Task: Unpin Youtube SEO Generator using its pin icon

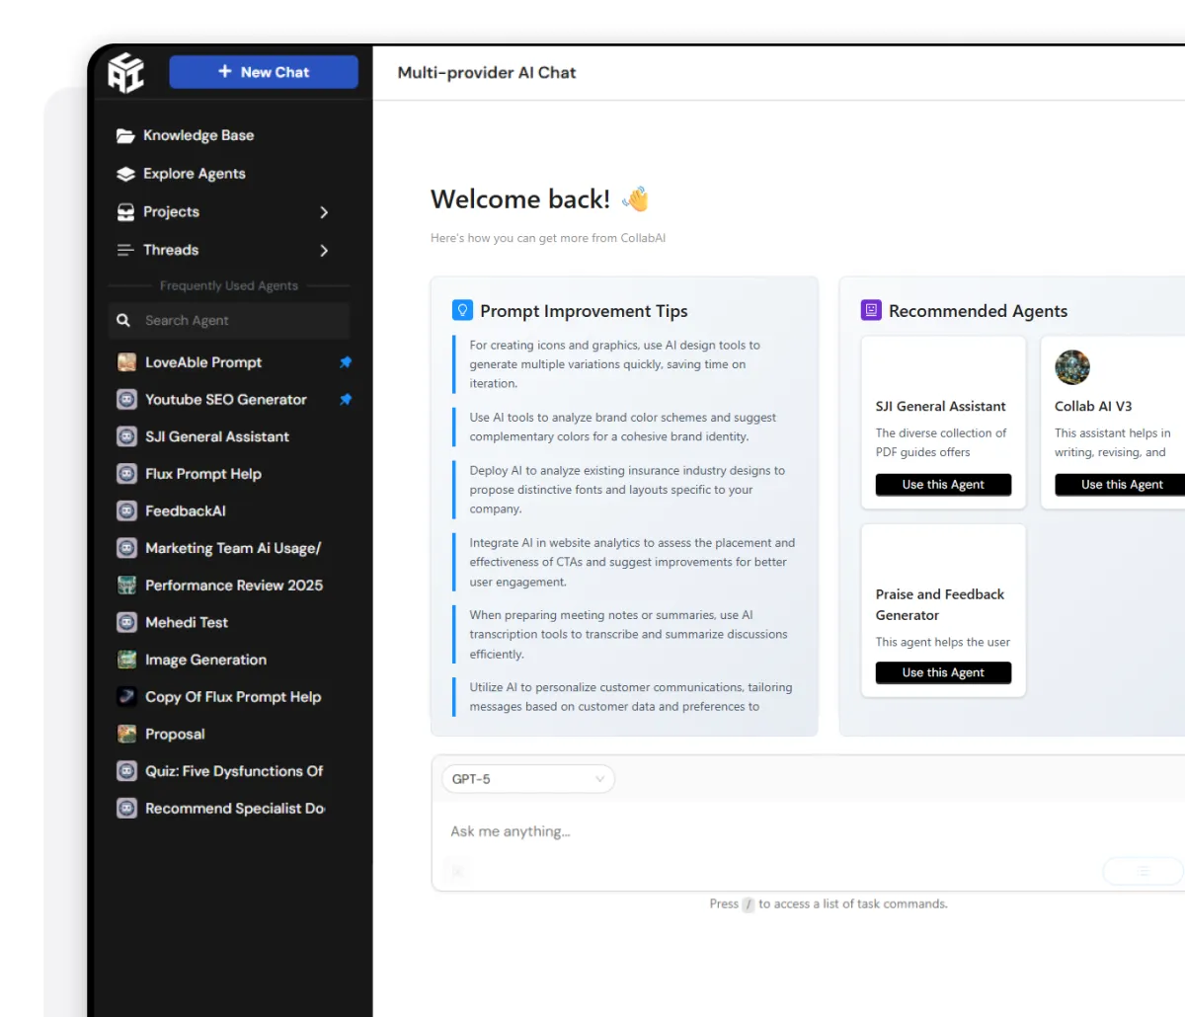Action: (x=346, y=400)
